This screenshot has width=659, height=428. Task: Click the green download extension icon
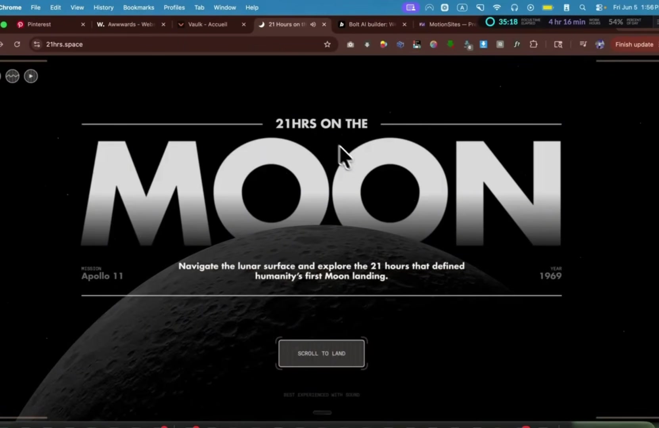(x=450, y=44)
